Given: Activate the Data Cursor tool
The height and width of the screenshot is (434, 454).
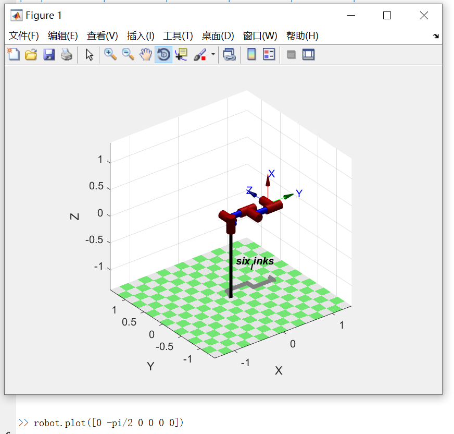Looking at the screenshot, I should pos(181,54).
